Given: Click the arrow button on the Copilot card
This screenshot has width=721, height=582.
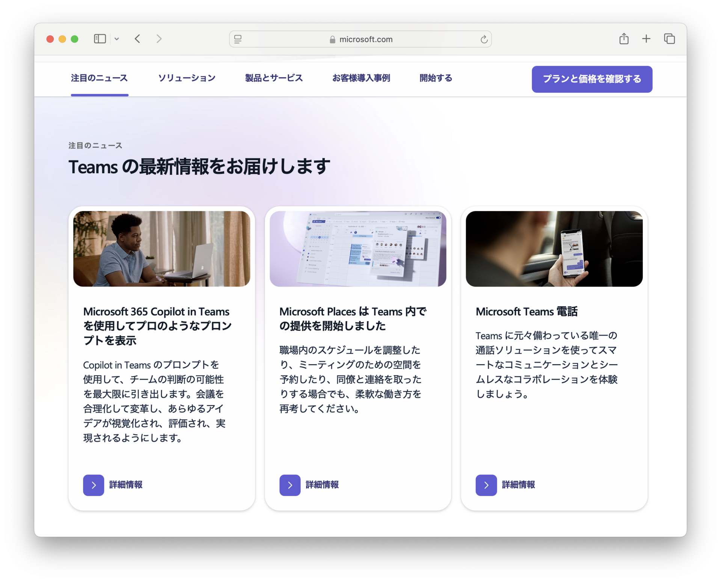Looking at the screenshot, I should [x=94, y=485].
